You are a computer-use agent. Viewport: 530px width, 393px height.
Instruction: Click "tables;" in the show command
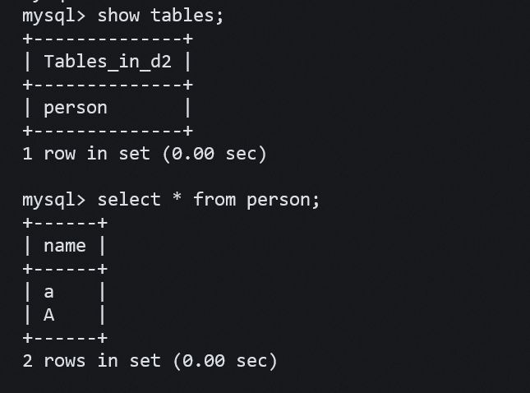tap(194, 16)
